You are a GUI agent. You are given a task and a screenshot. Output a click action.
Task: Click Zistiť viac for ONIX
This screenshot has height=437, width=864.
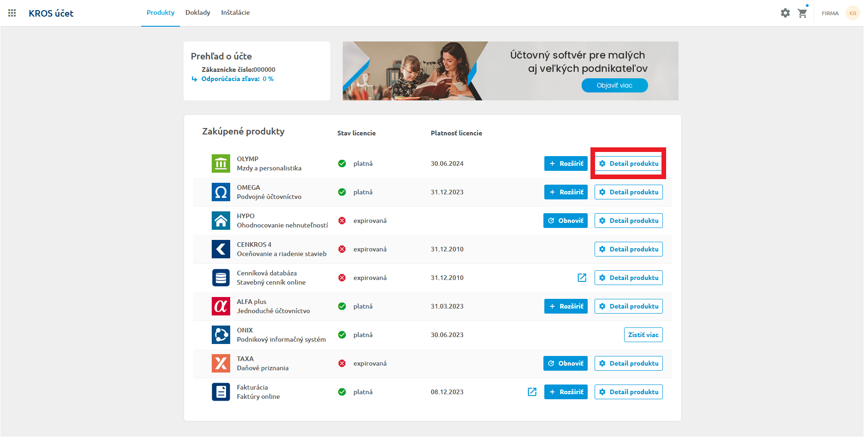643,335
